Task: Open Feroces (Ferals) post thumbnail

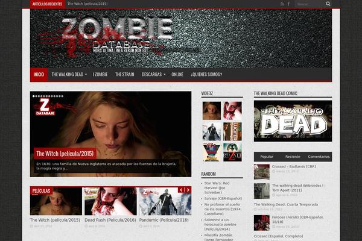Action: tap(262, 223)
